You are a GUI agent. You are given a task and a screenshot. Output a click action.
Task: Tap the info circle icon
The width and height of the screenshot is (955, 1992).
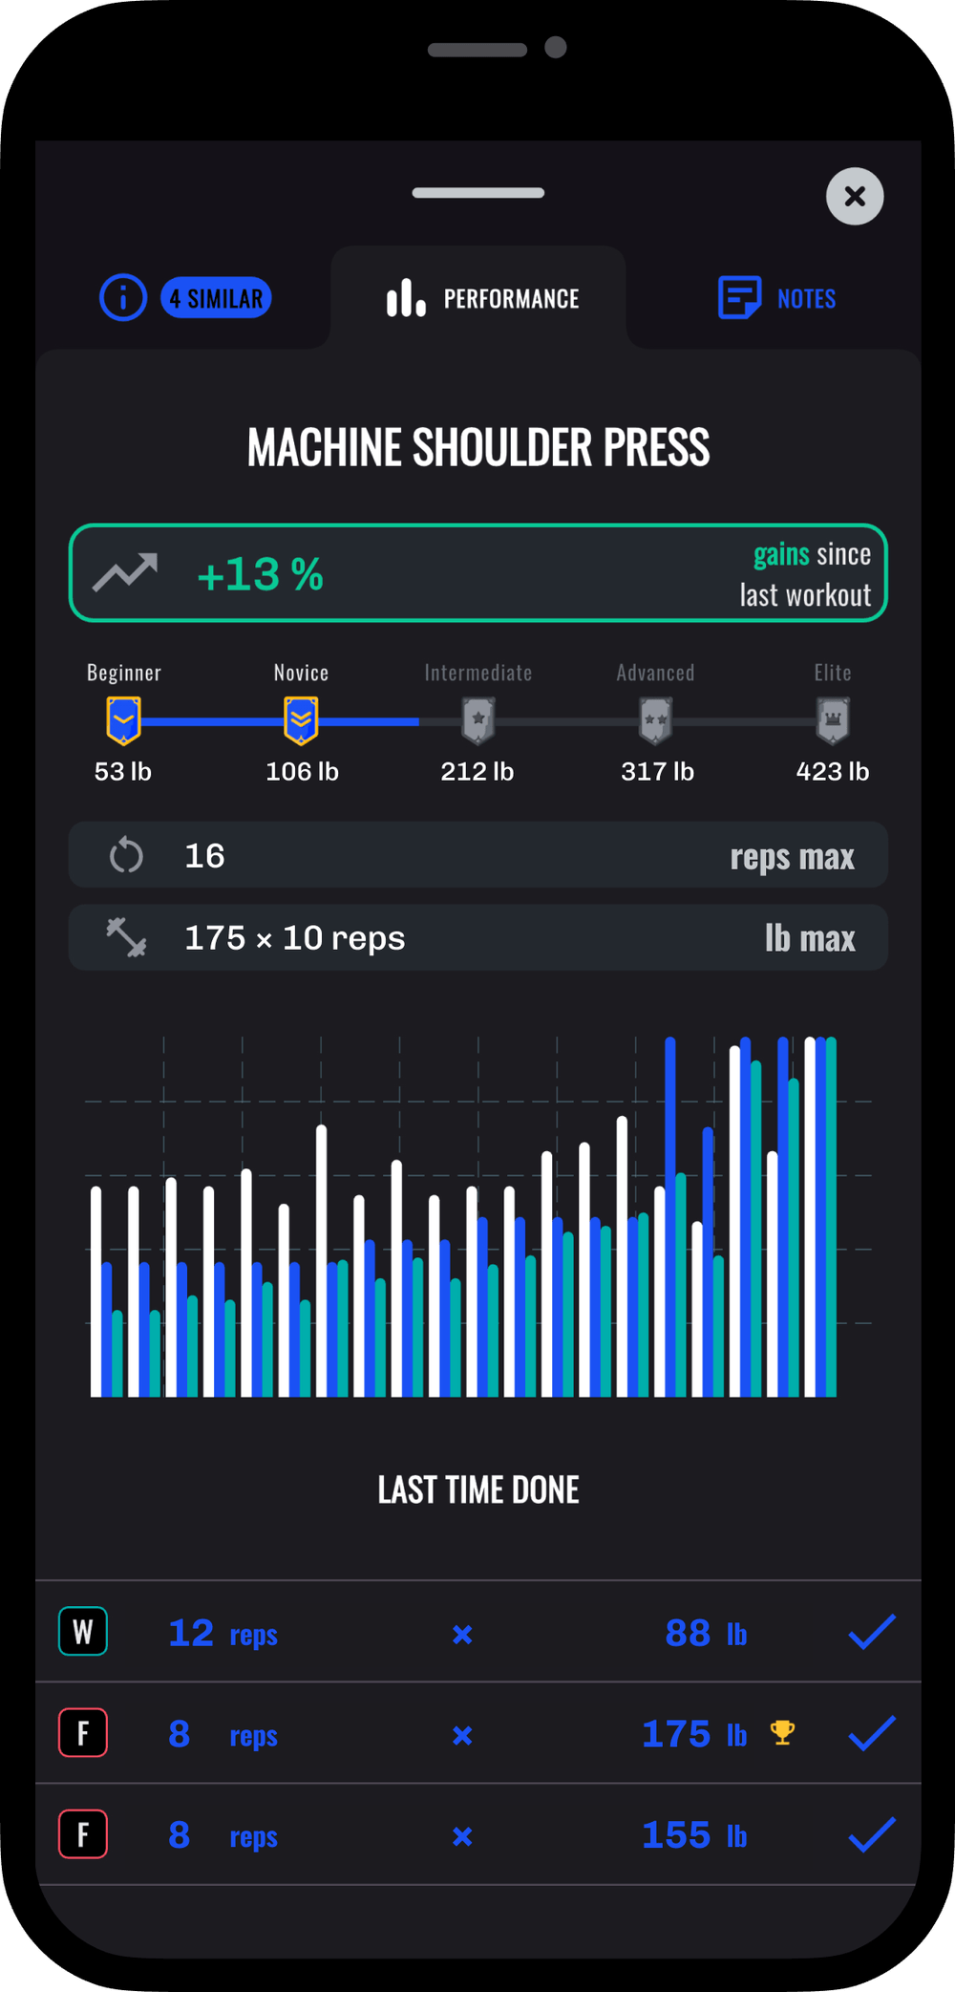[123, 298]
